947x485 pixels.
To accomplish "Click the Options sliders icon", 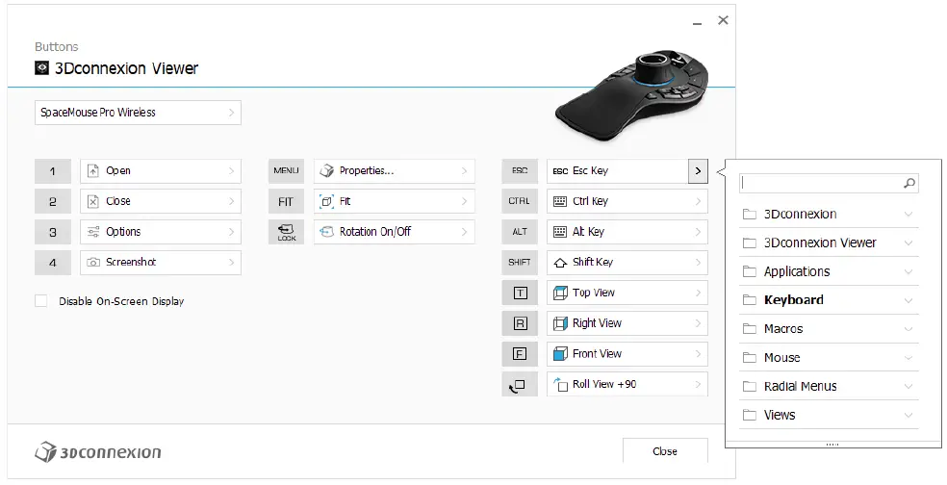I will [93, 232].
